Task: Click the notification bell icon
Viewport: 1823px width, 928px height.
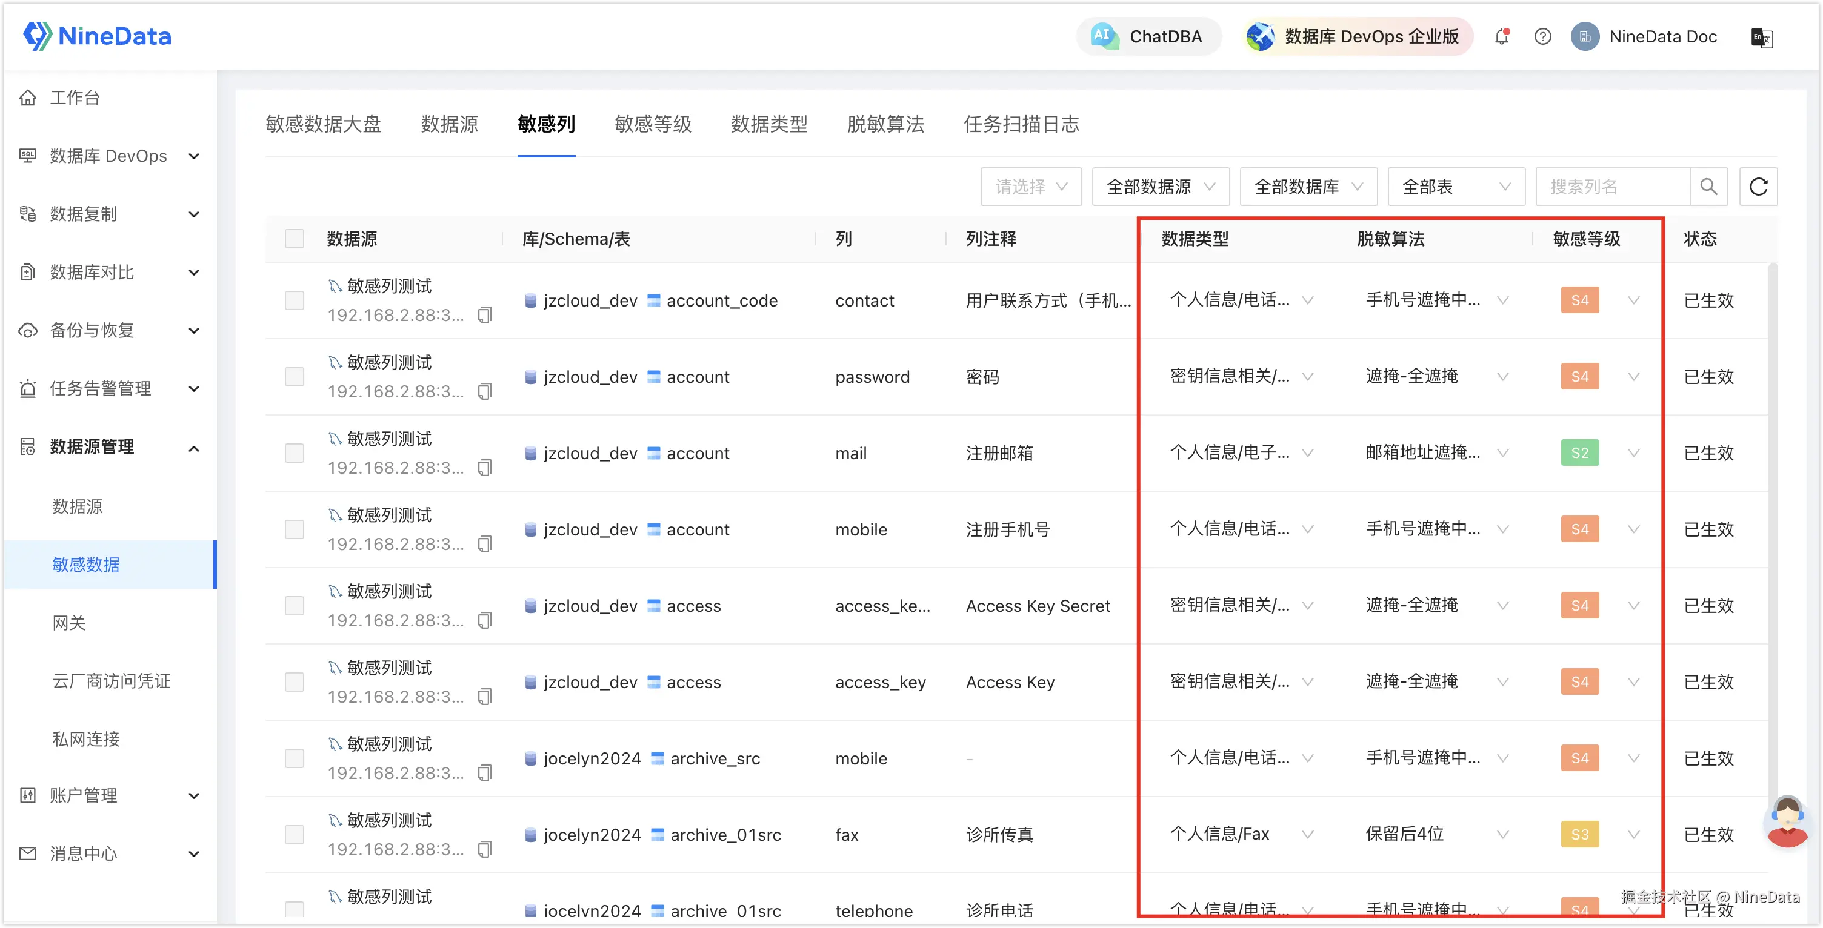Action: [1501, 37]
